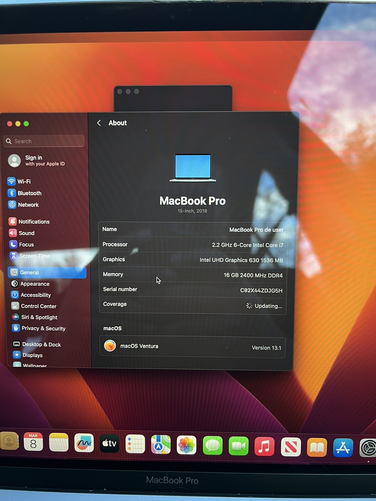Open Sound settings in sidebar
Image resolution: width=376 pixels, height=501 pixels.
click(22, 233)
